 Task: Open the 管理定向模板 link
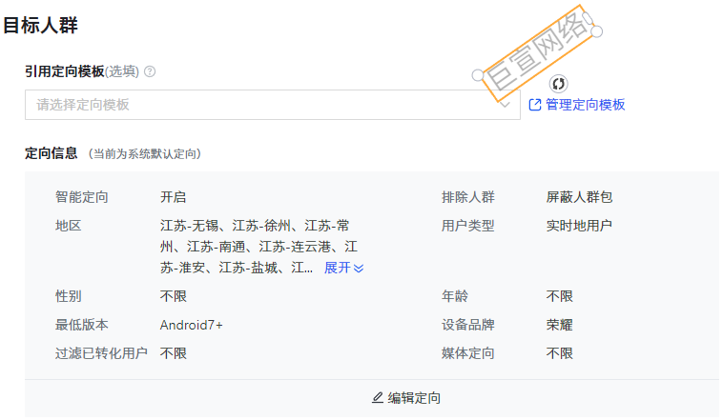point(585,105)
